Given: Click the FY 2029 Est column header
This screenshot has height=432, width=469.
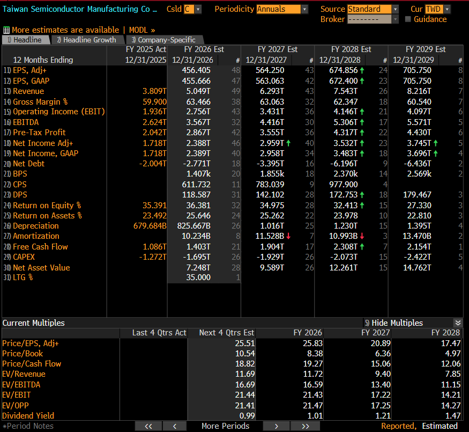Looking at the screenshot, I should click(426, 49).
